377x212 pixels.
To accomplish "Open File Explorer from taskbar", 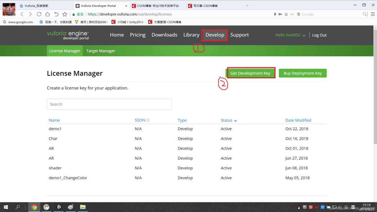I will click(83, 207).
